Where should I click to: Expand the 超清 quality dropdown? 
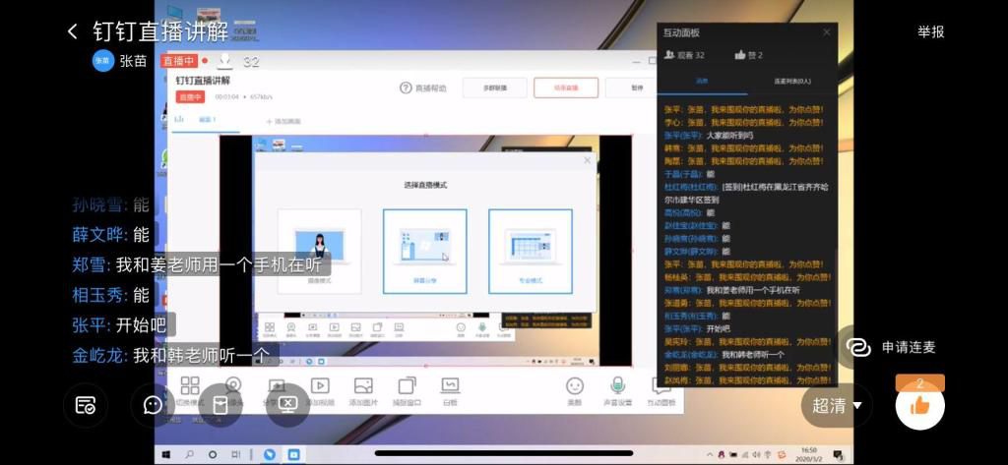[x=837, y=405]
